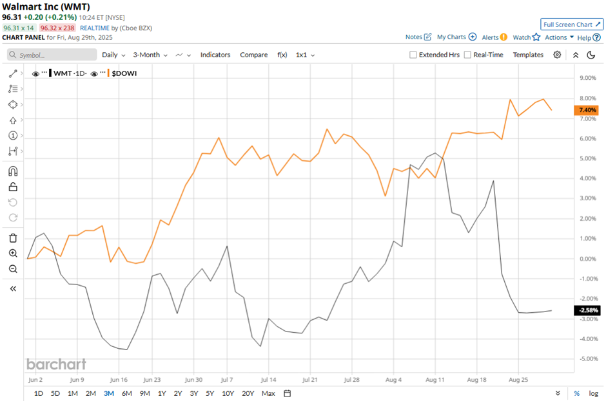Click the My Charts plus icon
The width and height of the screenshot is (606, 401).
click(473, 37)
